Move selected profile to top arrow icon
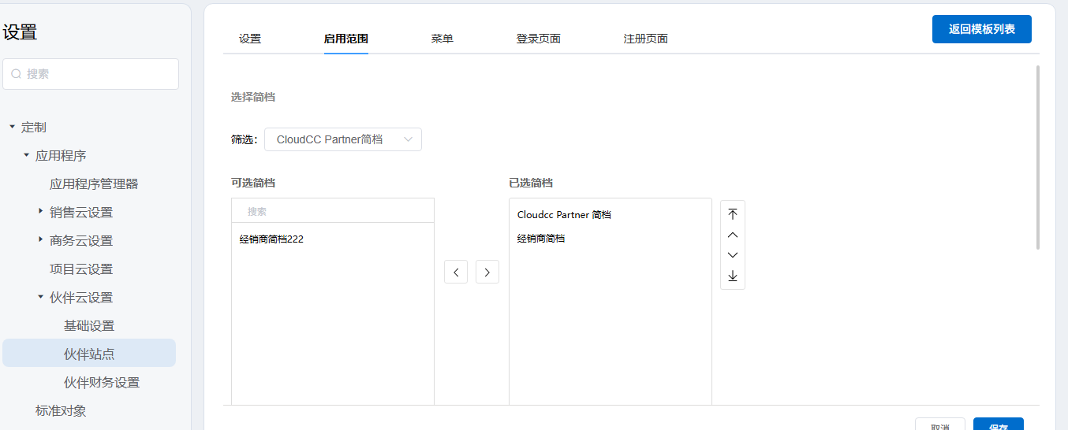This screenshot has width=1068, height=430. (x=733, y=214)
